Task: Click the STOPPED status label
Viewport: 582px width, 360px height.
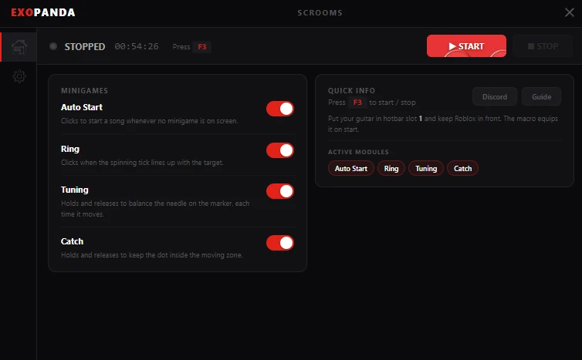Action: coord(85,47)
